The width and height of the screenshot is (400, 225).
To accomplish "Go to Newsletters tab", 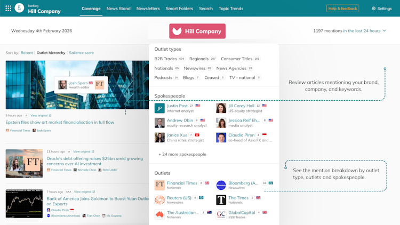I will (x=148, y=9).
